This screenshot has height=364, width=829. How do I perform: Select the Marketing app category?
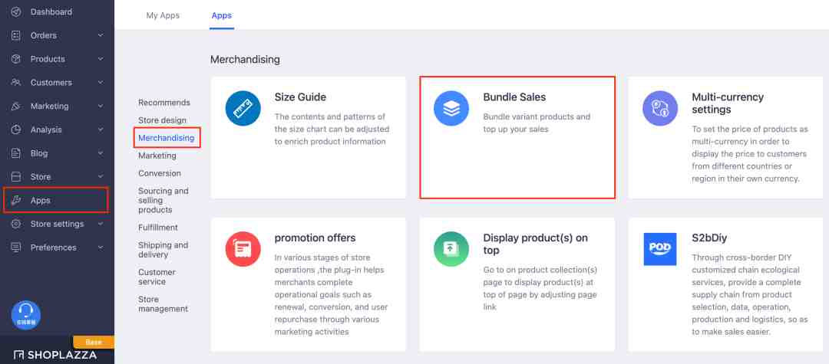pyautogui.click(x=157, y=156)
